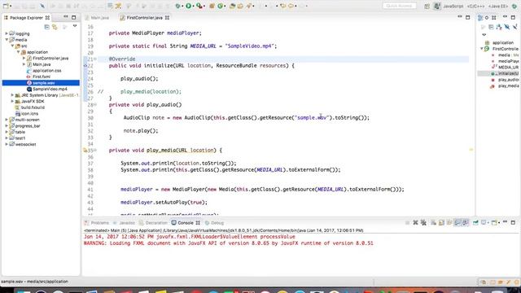Select the progress_bar project
The height and width of the screenshot is (293, 521).
pyautogui.click(x=28, y=126)
